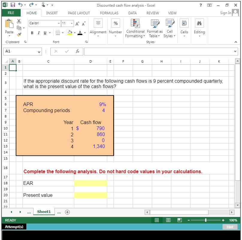
Task: Open Alignment options icon
Action: (x=98, y=23)
